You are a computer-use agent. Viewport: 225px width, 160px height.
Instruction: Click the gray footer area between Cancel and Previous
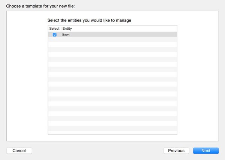pos(98,151)
